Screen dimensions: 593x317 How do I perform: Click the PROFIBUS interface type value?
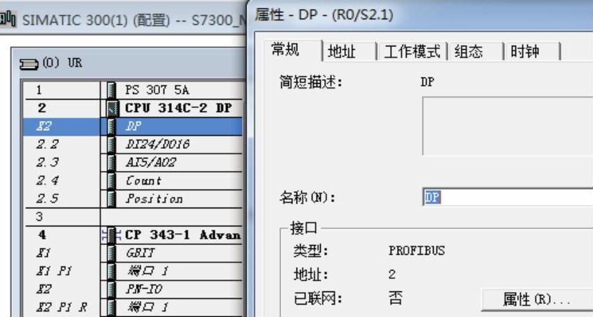417,251
